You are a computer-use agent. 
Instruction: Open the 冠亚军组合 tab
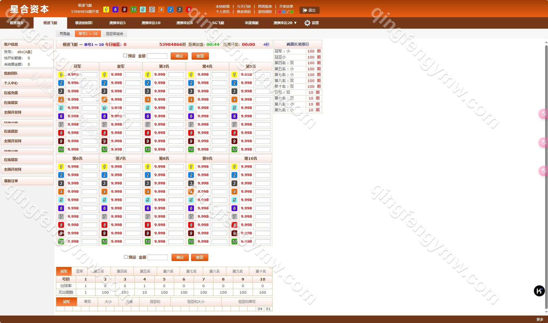[114, 34]
